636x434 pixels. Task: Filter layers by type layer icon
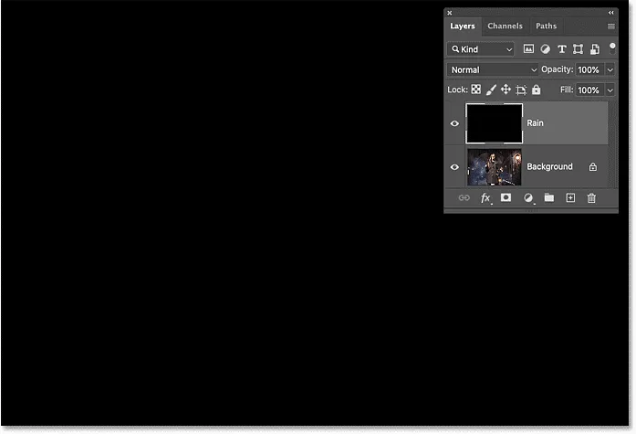click(x=561, y=49)
